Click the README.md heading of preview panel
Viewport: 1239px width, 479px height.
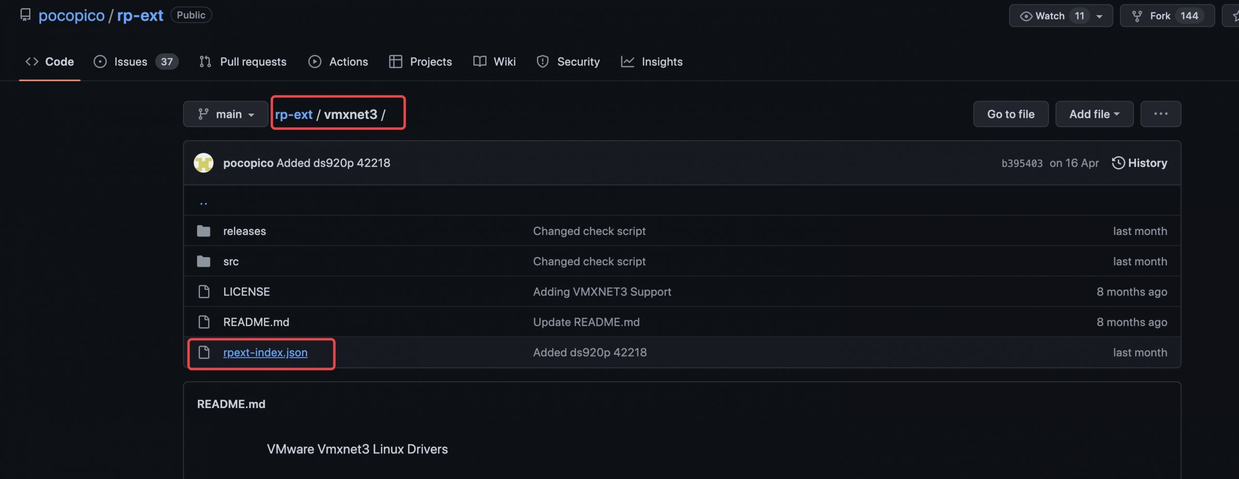[x=231, y=404]
